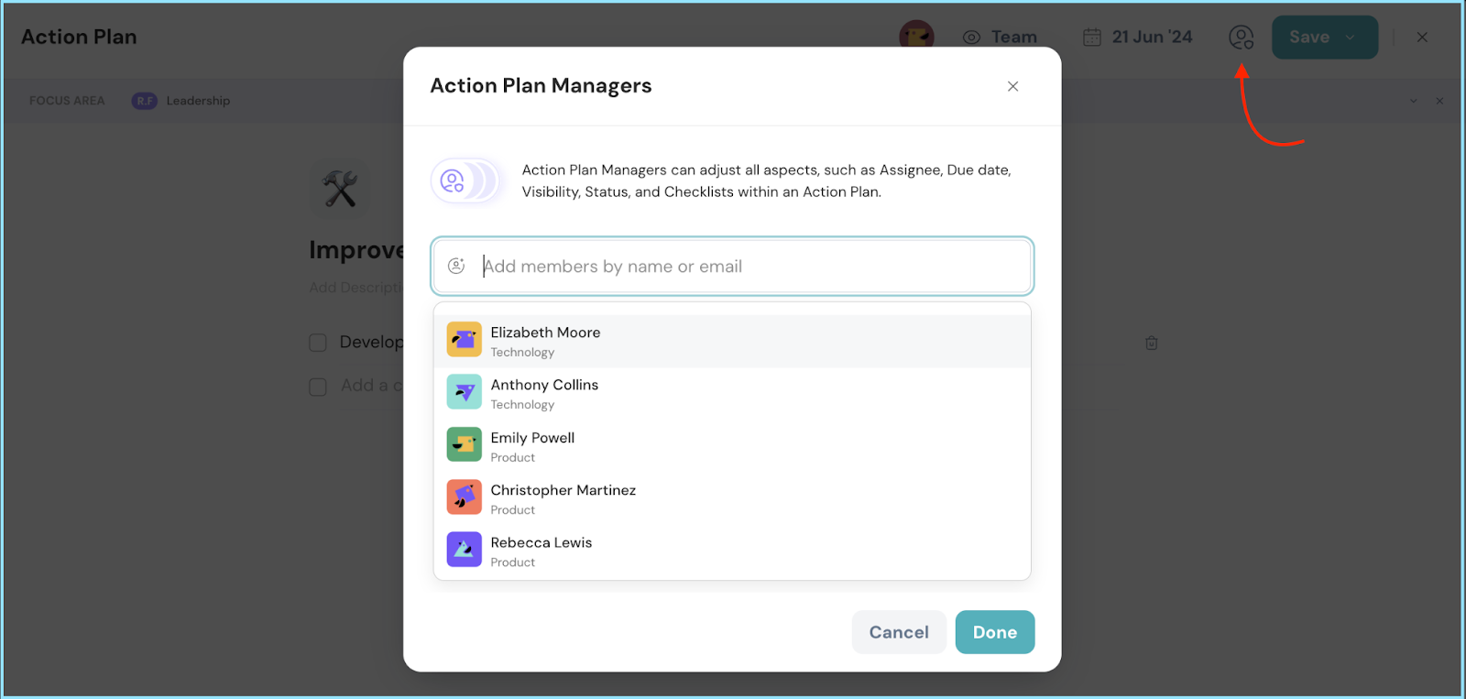Click the calendar icon next to 21 Jun '24
This screenshot has height=699, width=1466.
[x=1091, y=38]
